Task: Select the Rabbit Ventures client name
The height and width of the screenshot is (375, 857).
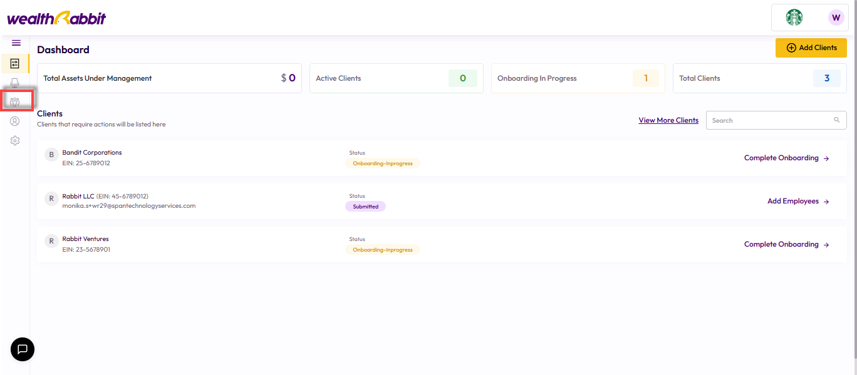Action: coord(85,239)
